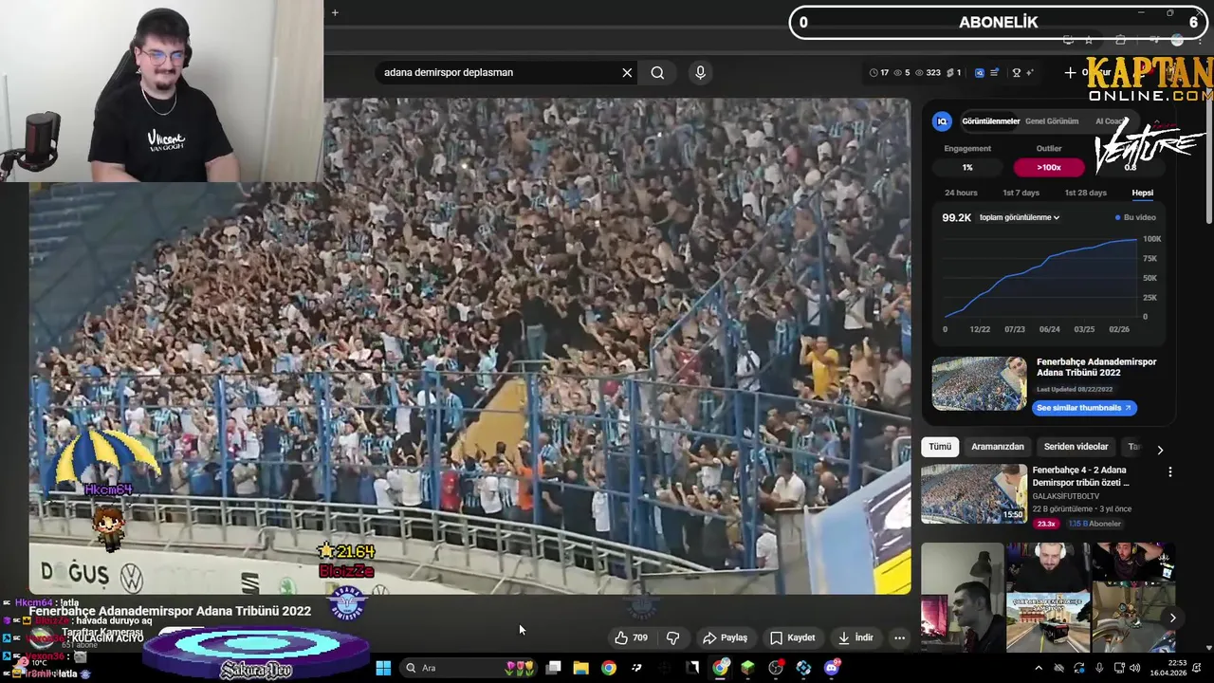Select the 24 hours time range
This screenshot has width=1214, height=683.
(x=961, y=193)
